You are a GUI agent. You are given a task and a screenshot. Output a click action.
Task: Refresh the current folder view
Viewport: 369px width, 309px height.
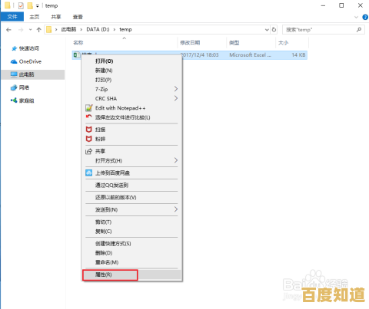pyautogui.click(x=274, y=30)
